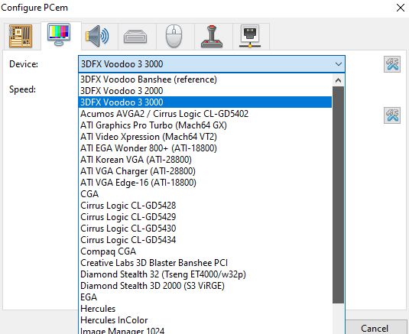Choose ATI Graphics Pro Turbo (Mach64 GX)
Image resolution: width=409 pixels, height=334 pixels.
(205, 125)
